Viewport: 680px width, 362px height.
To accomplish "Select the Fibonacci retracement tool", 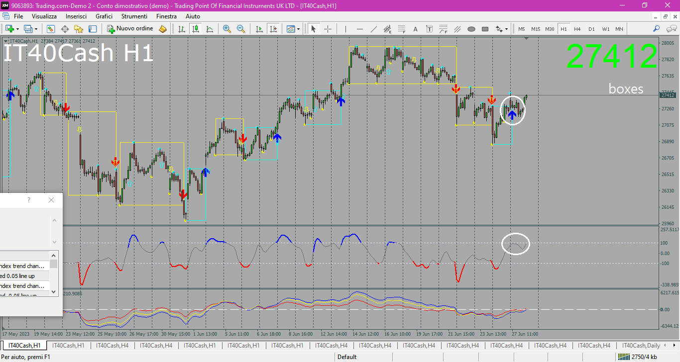I will (x=401, y=29).
